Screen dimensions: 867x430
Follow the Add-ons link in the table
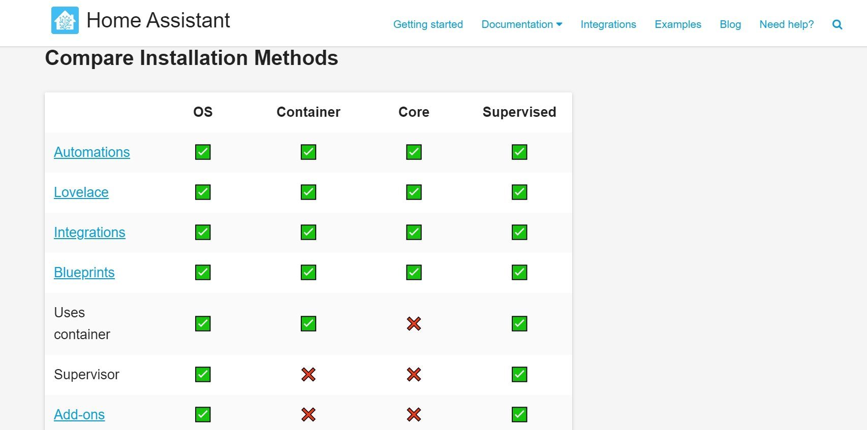[79, 414]
